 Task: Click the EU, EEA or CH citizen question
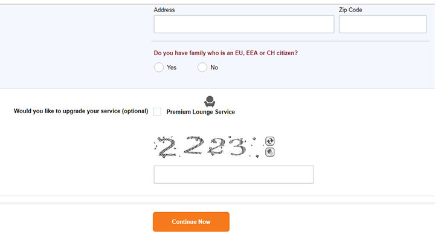click(x=225, y=53)
